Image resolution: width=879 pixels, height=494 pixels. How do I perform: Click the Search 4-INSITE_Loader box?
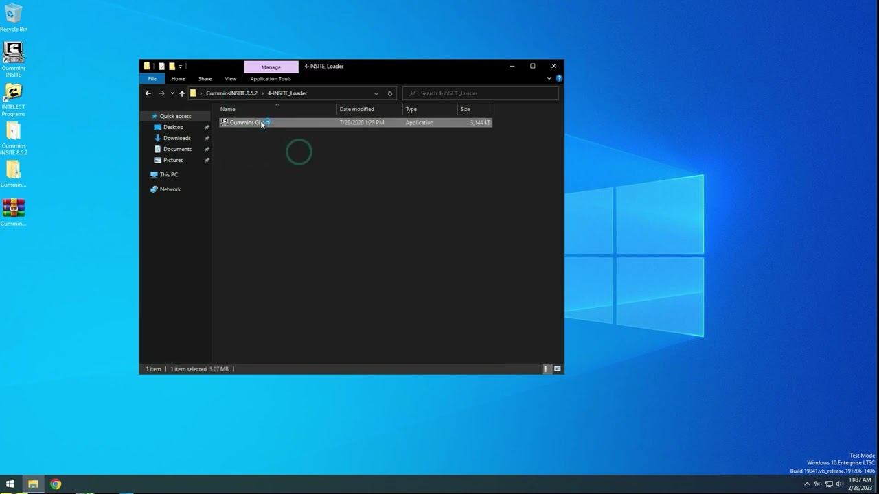(481, 93)
